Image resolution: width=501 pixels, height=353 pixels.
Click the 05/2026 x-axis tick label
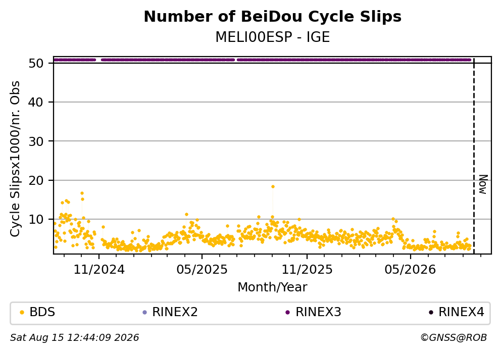coord(410,270)
